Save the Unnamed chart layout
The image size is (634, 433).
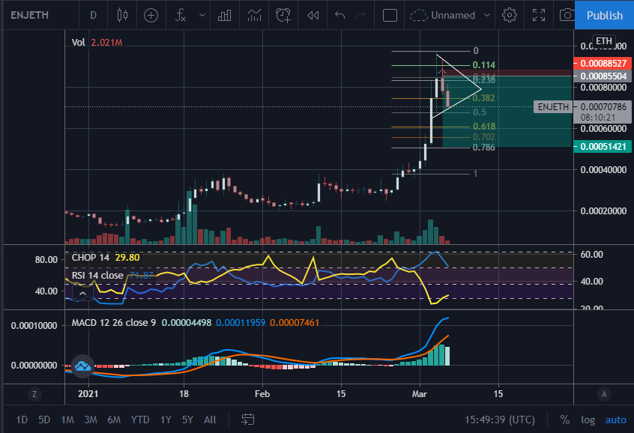(x=442, y=16)
